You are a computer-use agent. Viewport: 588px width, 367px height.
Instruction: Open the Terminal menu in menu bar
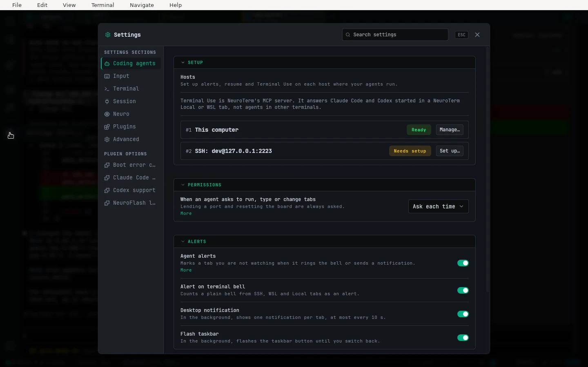click(x=102, y=5)
